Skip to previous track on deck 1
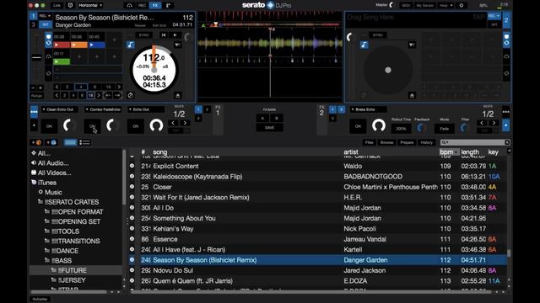 point(164,35)
